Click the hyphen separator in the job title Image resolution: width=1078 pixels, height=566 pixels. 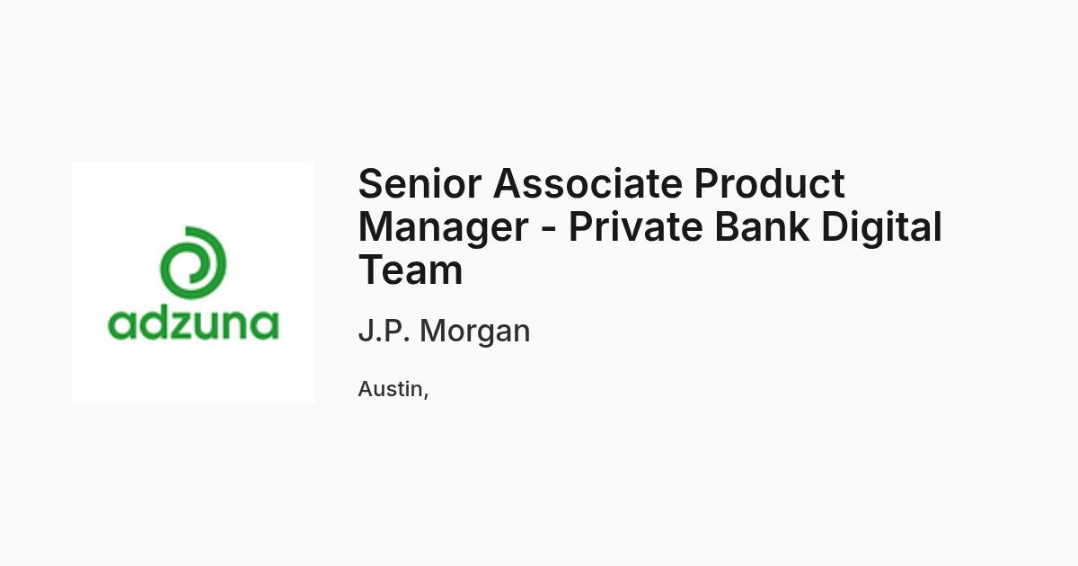(x=548, y=232)
